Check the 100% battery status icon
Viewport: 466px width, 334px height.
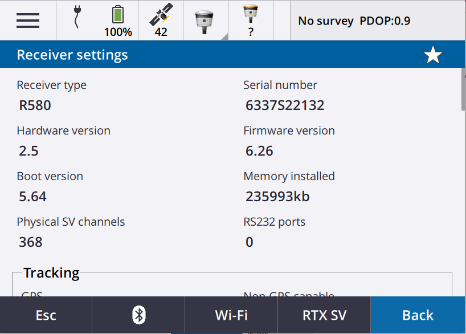118,21
